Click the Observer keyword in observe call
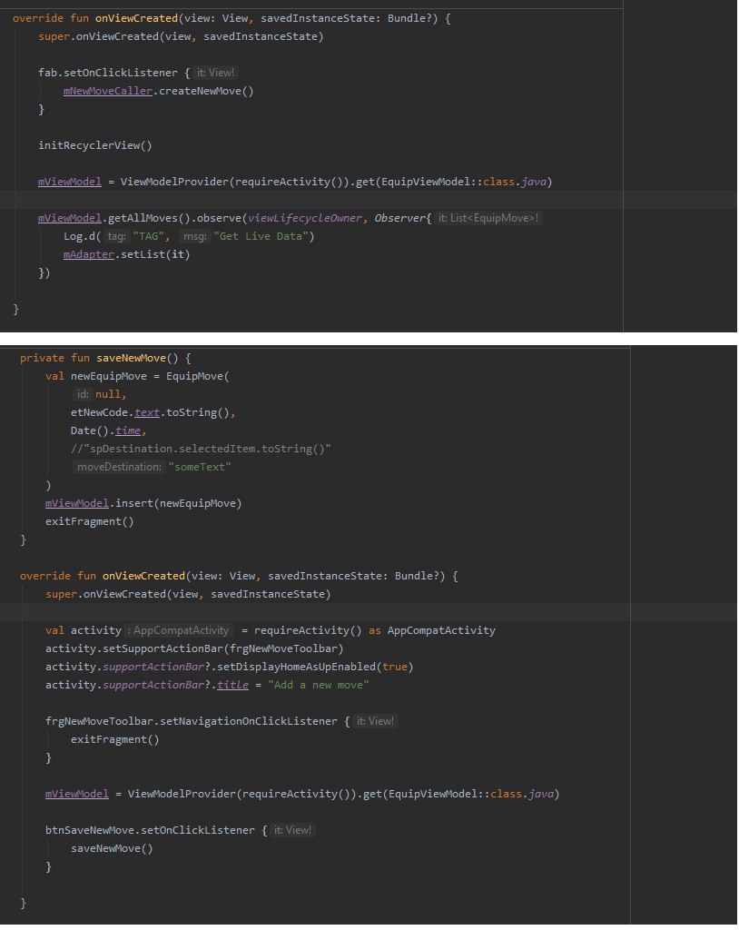Image resolution: width=739 pixels, height=930 pixels. point(399,218)
